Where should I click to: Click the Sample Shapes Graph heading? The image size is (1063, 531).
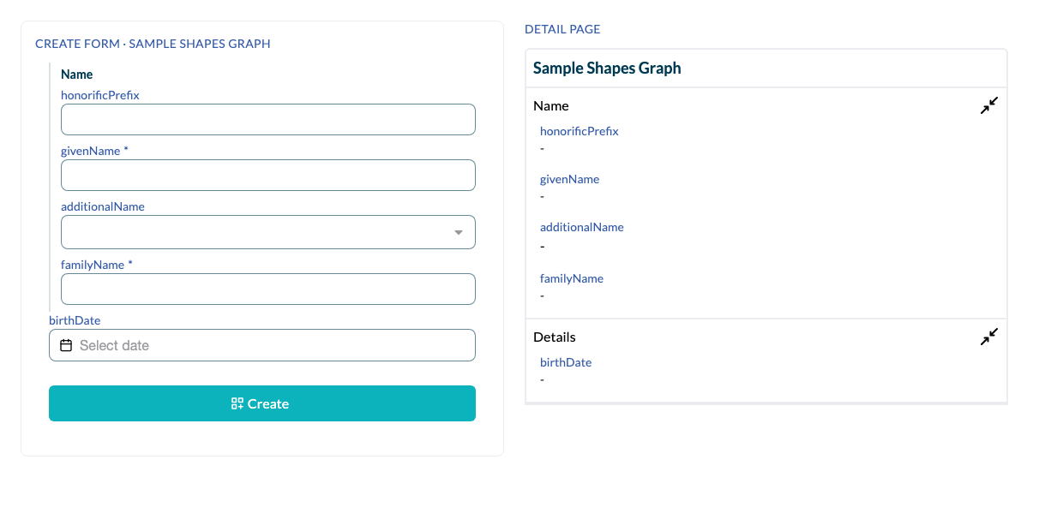pos(607,69)
